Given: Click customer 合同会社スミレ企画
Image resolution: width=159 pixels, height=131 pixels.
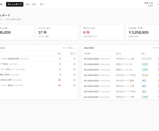Looking at the screenshot, I should pyautogui.click(x=125, y=59).
